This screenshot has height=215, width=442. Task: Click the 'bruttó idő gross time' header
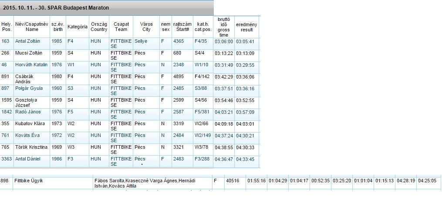tap(224, 27)
